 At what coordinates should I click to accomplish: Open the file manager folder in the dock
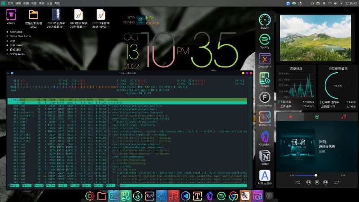click(x=102, y=196)
